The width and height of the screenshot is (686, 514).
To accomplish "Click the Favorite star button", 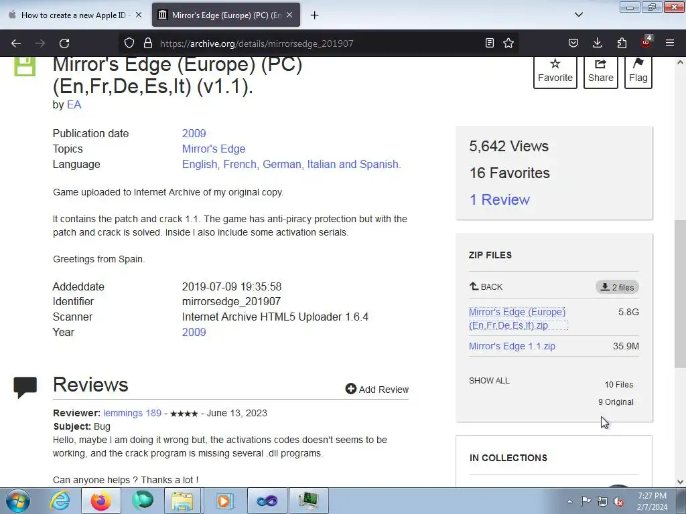I will [x=555, y=71].
